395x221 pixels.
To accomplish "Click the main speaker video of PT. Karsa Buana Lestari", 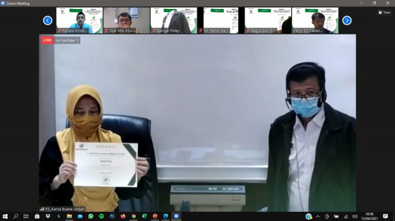I will (197, 123).
